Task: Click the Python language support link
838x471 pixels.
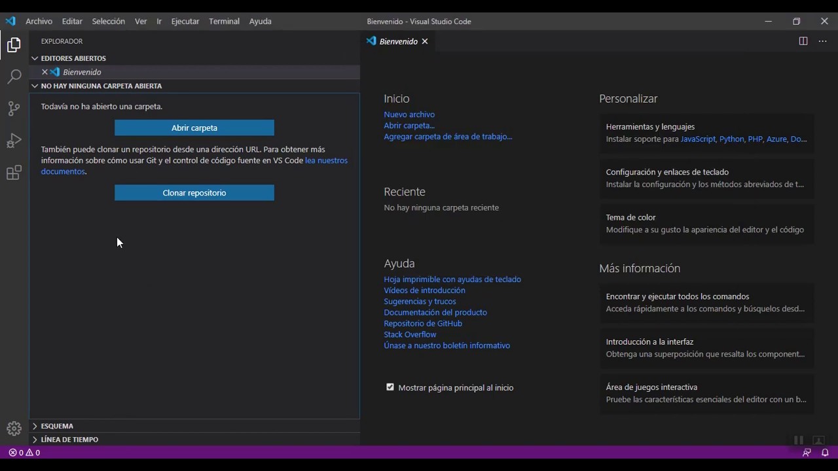Action: 731,139
